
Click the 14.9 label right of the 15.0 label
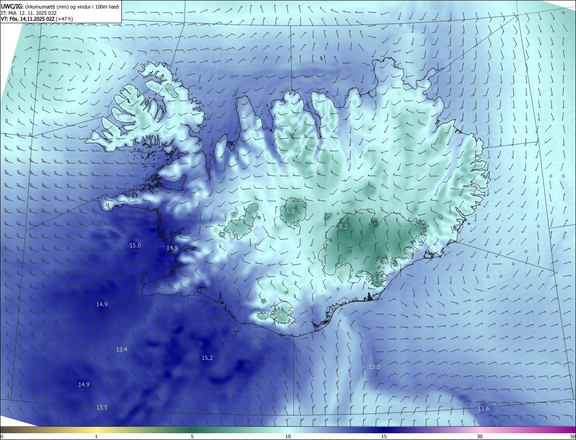[172, 247]
